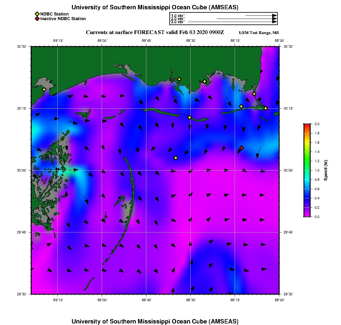The width and height of the screenshot is (341, 325).
Task: Select the westernmost yellow NDBC station marker
Action: click(x=44, y=89)
